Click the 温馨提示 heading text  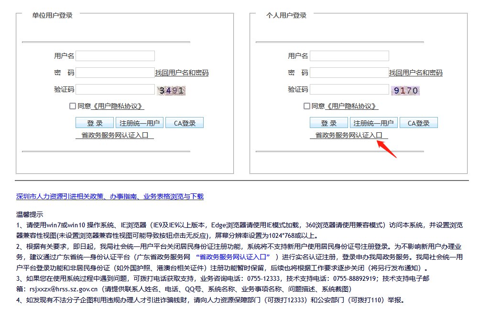point(30,214)
